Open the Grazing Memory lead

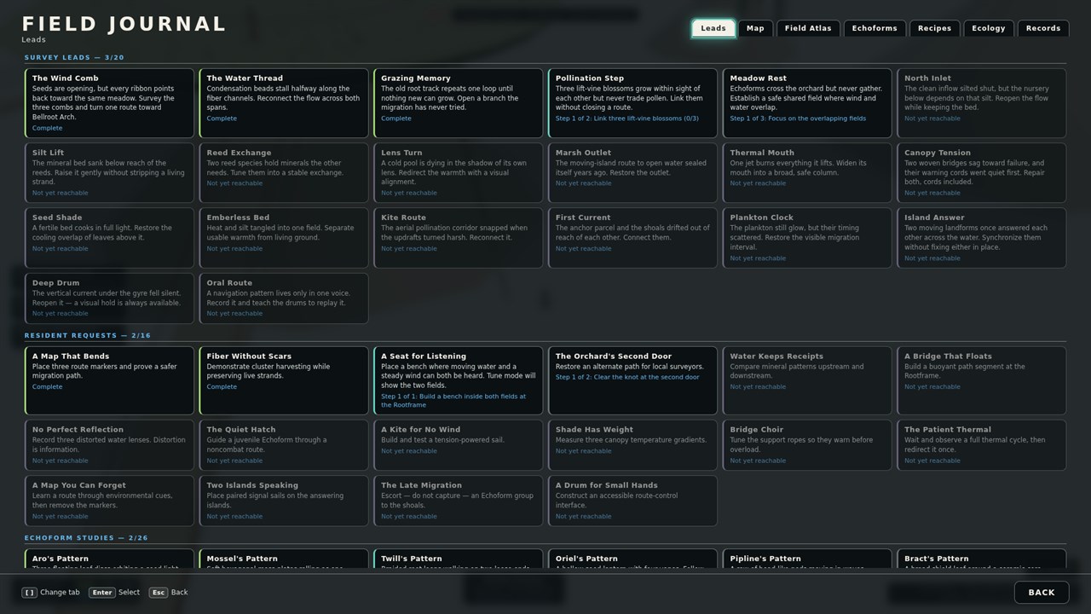pyautogui.click(x=459, y=103)
